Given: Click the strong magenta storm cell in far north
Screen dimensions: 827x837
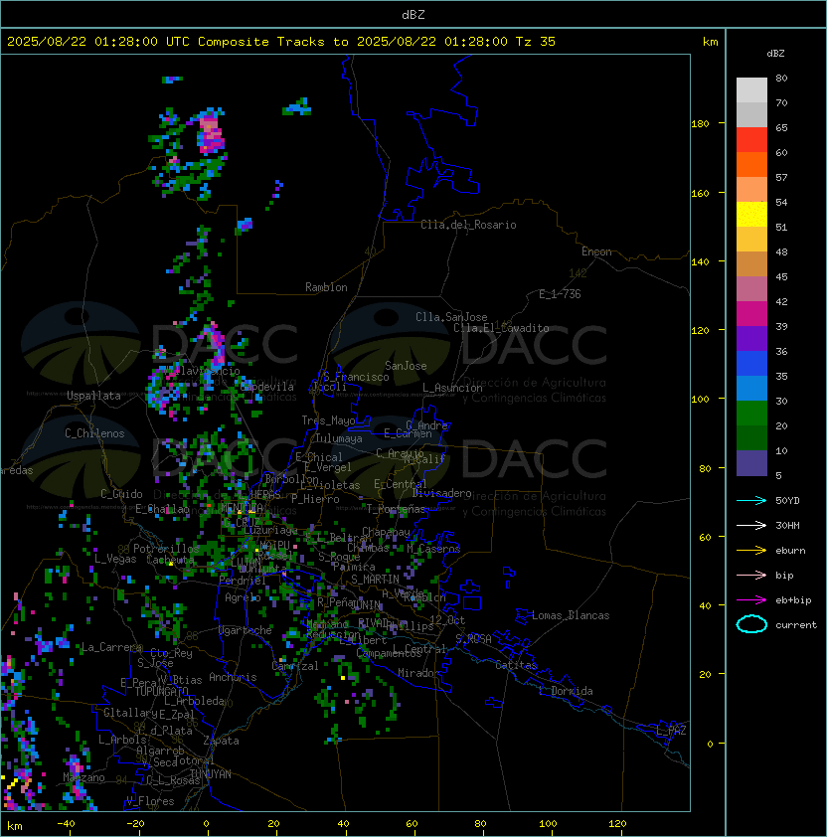Looking at the screenshot, I should coord(211,135).
